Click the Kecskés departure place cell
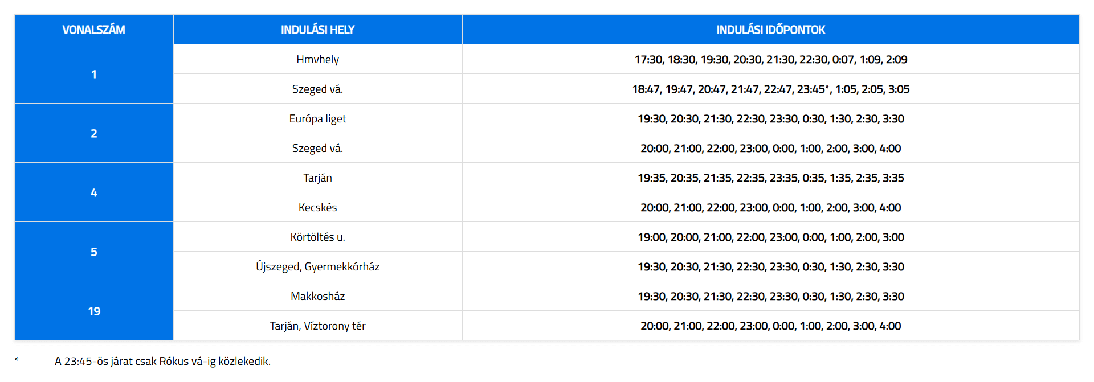This screenshot has width=1094, height=382. point(317,207)
